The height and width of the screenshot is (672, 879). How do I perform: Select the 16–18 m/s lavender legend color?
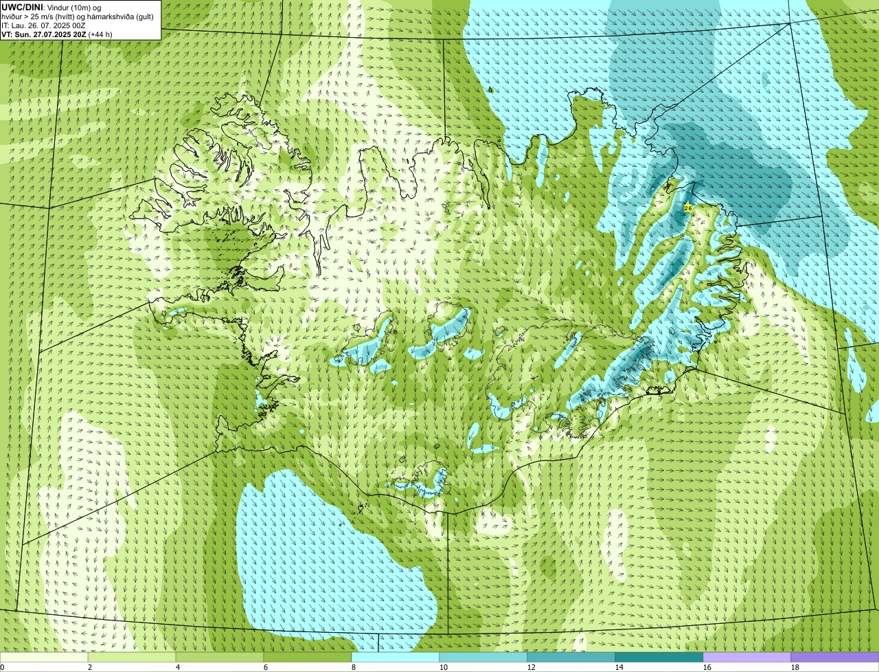[x=747, y=657]
